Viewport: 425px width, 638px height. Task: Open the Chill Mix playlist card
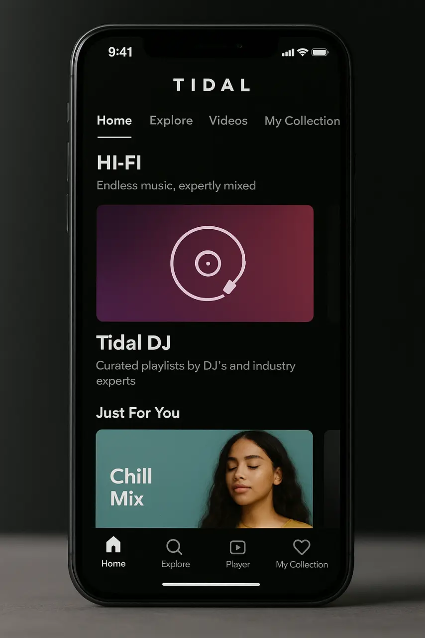(x=204, y=478)
